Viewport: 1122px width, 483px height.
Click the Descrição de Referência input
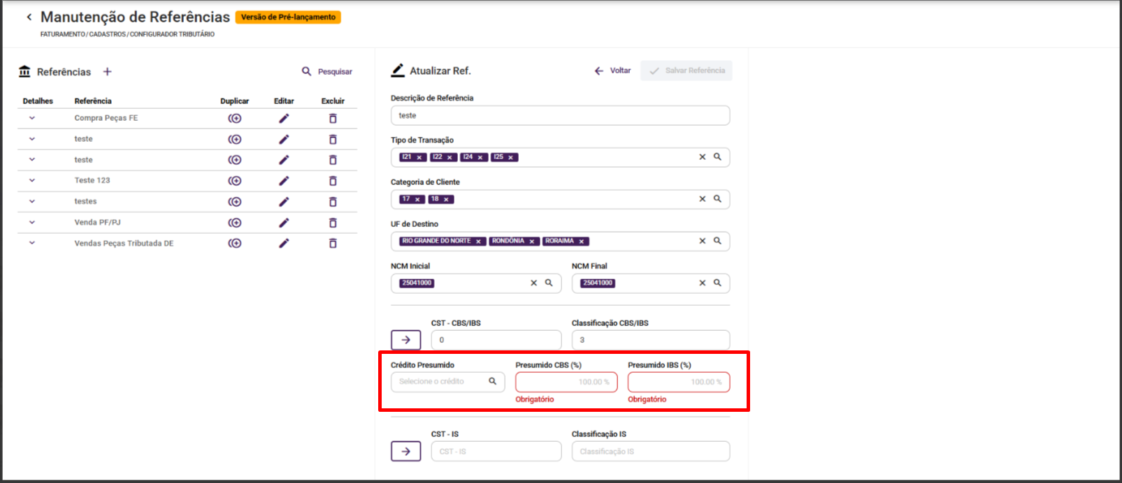[x=559, y=116]
